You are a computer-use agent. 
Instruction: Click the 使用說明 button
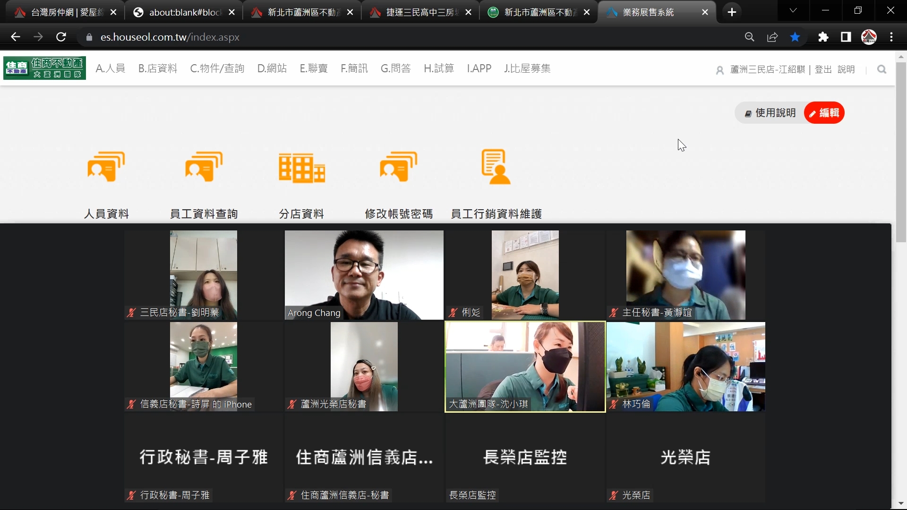pyautogui.click(x=770, y=113)
